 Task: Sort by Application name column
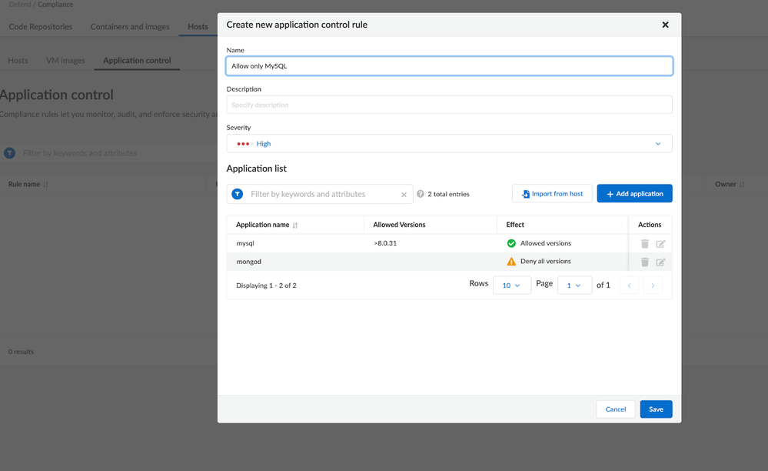(x=294, y=225)
